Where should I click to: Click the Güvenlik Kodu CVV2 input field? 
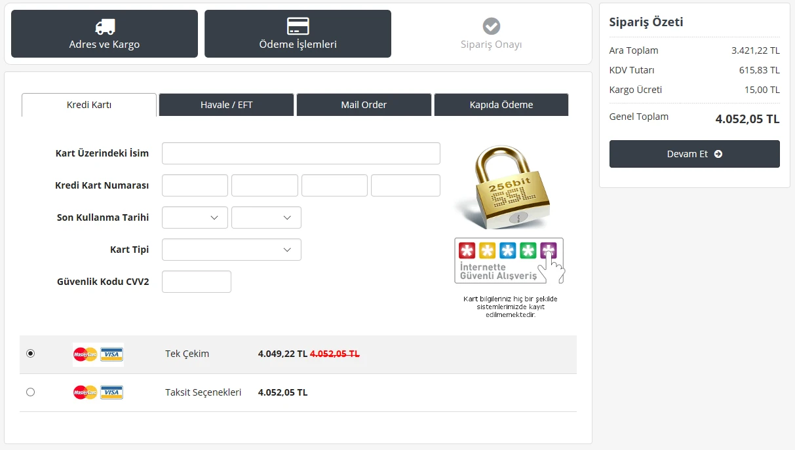(197, 282)
